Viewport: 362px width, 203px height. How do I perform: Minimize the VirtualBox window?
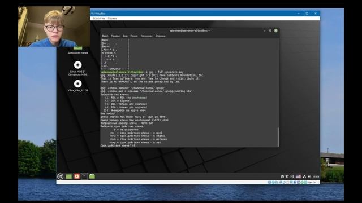[298, 14]
